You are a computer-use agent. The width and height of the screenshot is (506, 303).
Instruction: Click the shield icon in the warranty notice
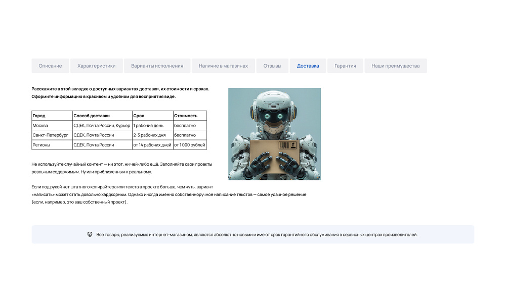click(90, 234)
